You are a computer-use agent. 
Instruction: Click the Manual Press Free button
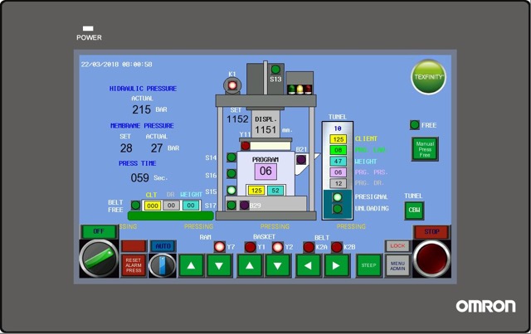[425, 149]
